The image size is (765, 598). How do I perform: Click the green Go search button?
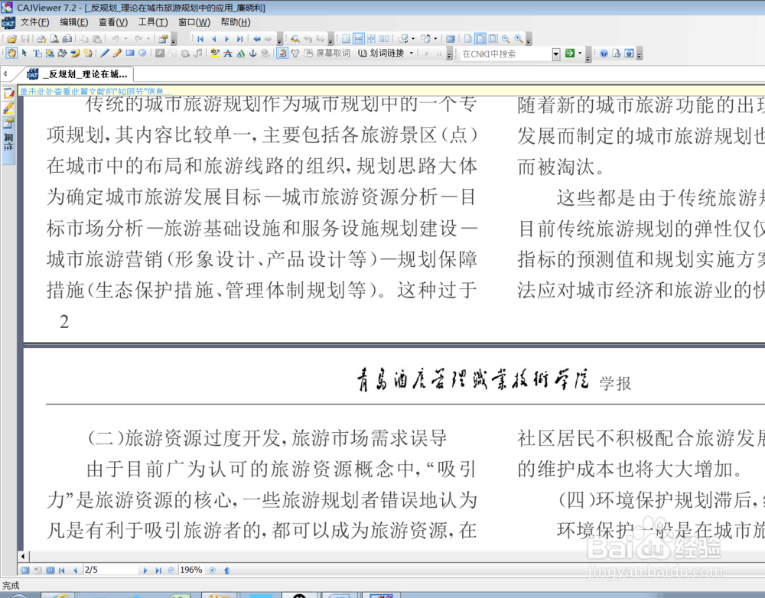point(570,54)
